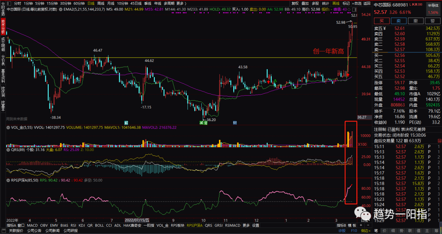Switch to 30分钟 period

click(x=65, y=3)
